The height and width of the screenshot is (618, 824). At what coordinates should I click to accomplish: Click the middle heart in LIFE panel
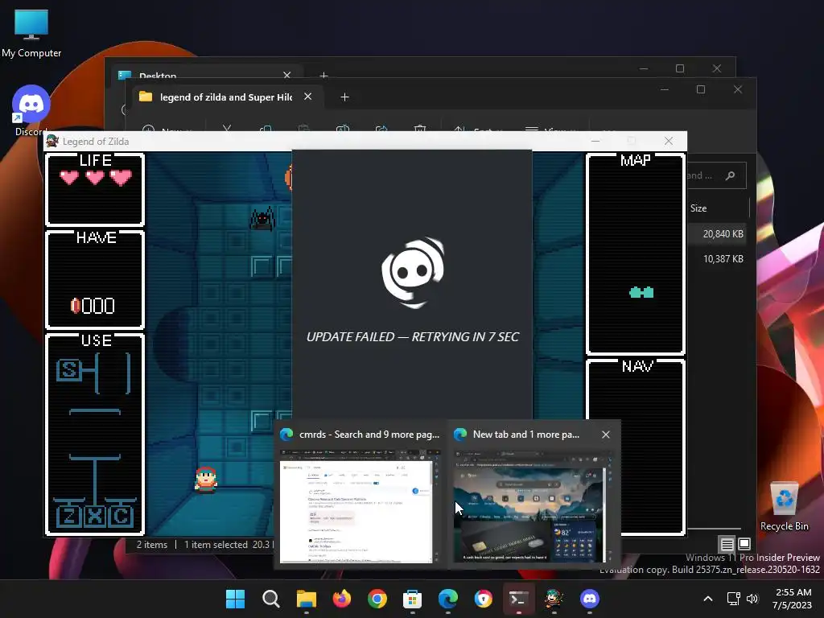pos(95,178)
